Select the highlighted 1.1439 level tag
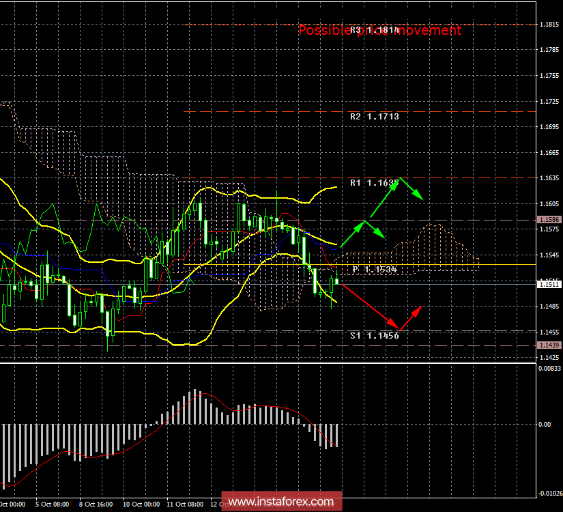This screenshot has height=512, width=563. point(549,345)
